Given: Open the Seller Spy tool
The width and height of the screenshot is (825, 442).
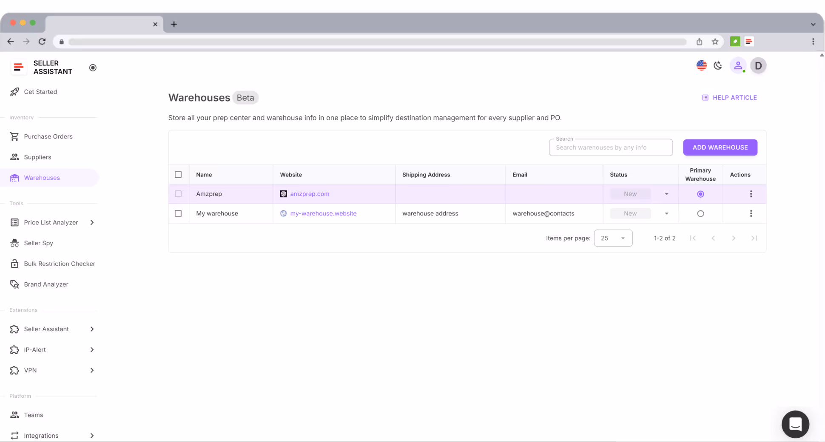Looking at the screenshot, I should point(38,243).
